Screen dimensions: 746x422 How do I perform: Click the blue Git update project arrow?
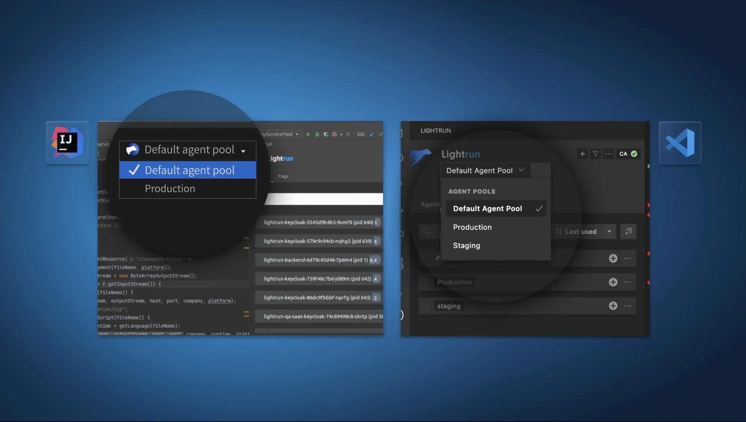point(372,134)
